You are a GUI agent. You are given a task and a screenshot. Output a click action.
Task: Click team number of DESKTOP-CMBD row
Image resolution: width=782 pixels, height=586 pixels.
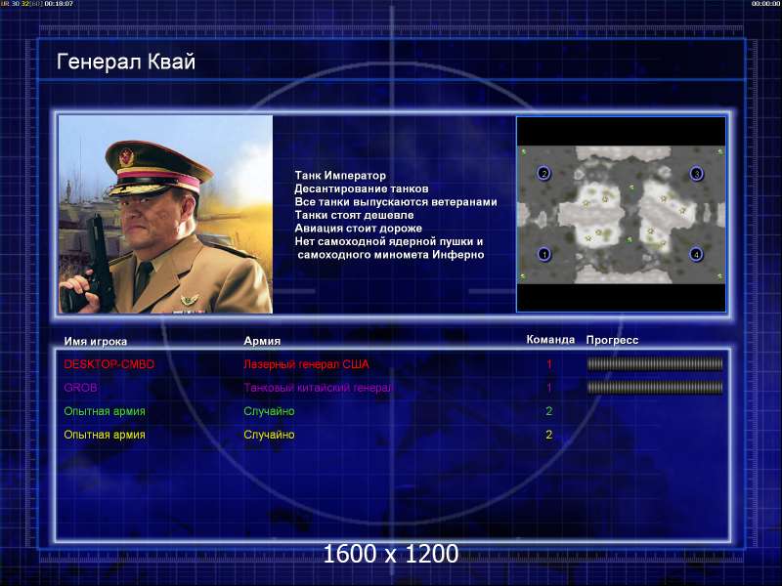tap(549, 364)
